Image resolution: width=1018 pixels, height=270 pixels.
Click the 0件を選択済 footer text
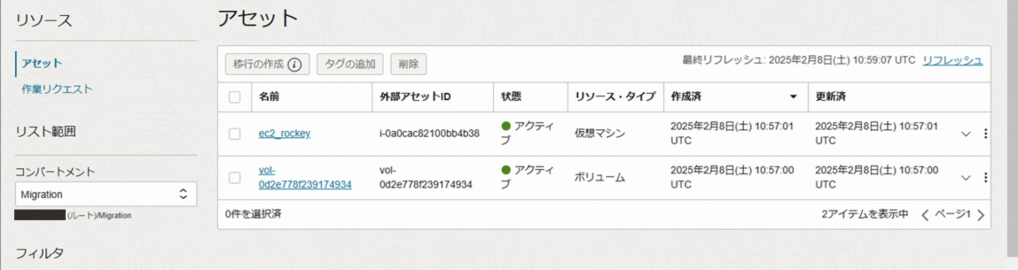tap(253, 214)
